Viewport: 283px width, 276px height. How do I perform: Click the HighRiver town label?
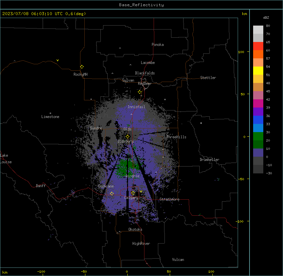(x=141, y=244)
